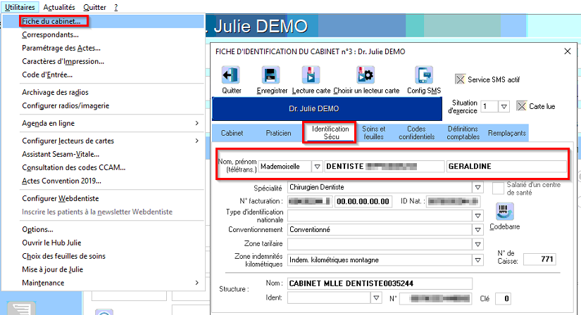The height and width of the screenshot is (315, 581).
Task: Select the Identification Sécu tab
Action: click(x=330, y=132)
